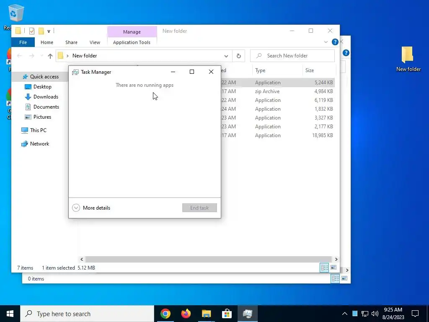Open recent locations dropdown arrow
The height and width of the screenshot is (322, 429).
tap(41, 56)
